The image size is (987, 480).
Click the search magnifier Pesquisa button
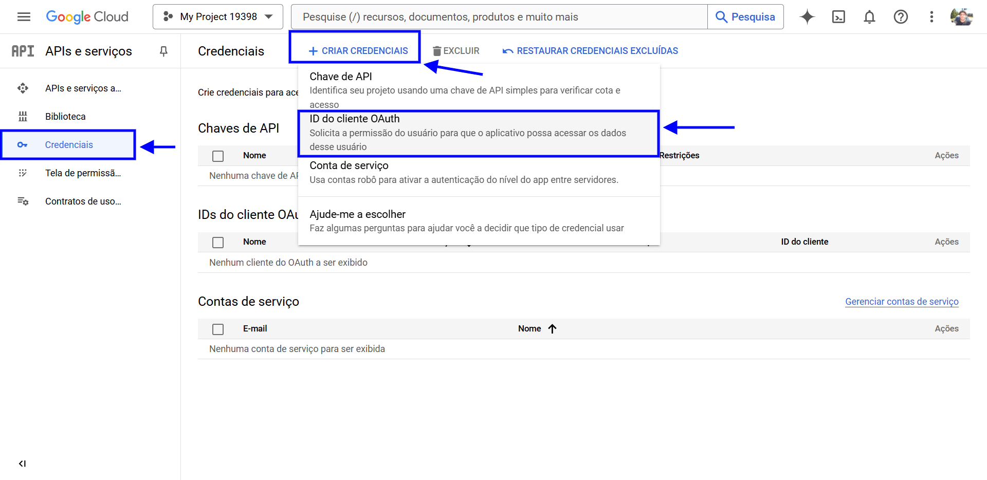[745, 17]
